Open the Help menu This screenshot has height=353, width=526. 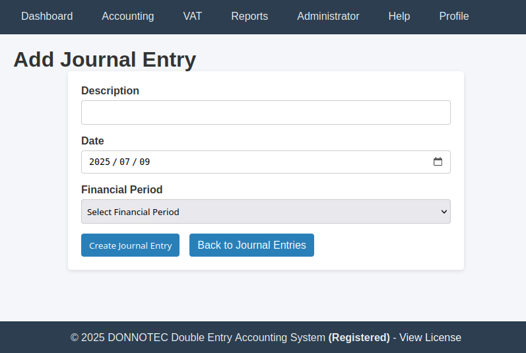tap(399, 16)
